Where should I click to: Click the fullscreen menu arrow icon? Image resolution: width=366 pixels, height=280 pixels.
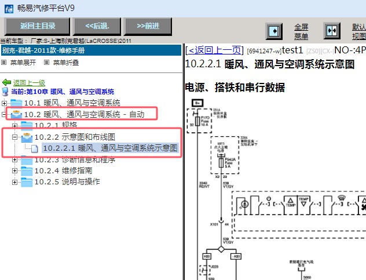pyautogui.click(x=274, y=31)
